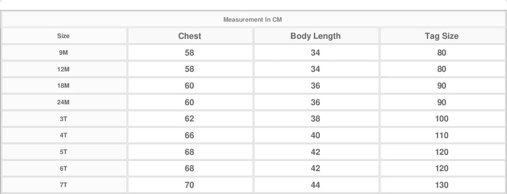Select the Tag Size column header
Viewport: 507px width, 194px height.
pos(442,36)
